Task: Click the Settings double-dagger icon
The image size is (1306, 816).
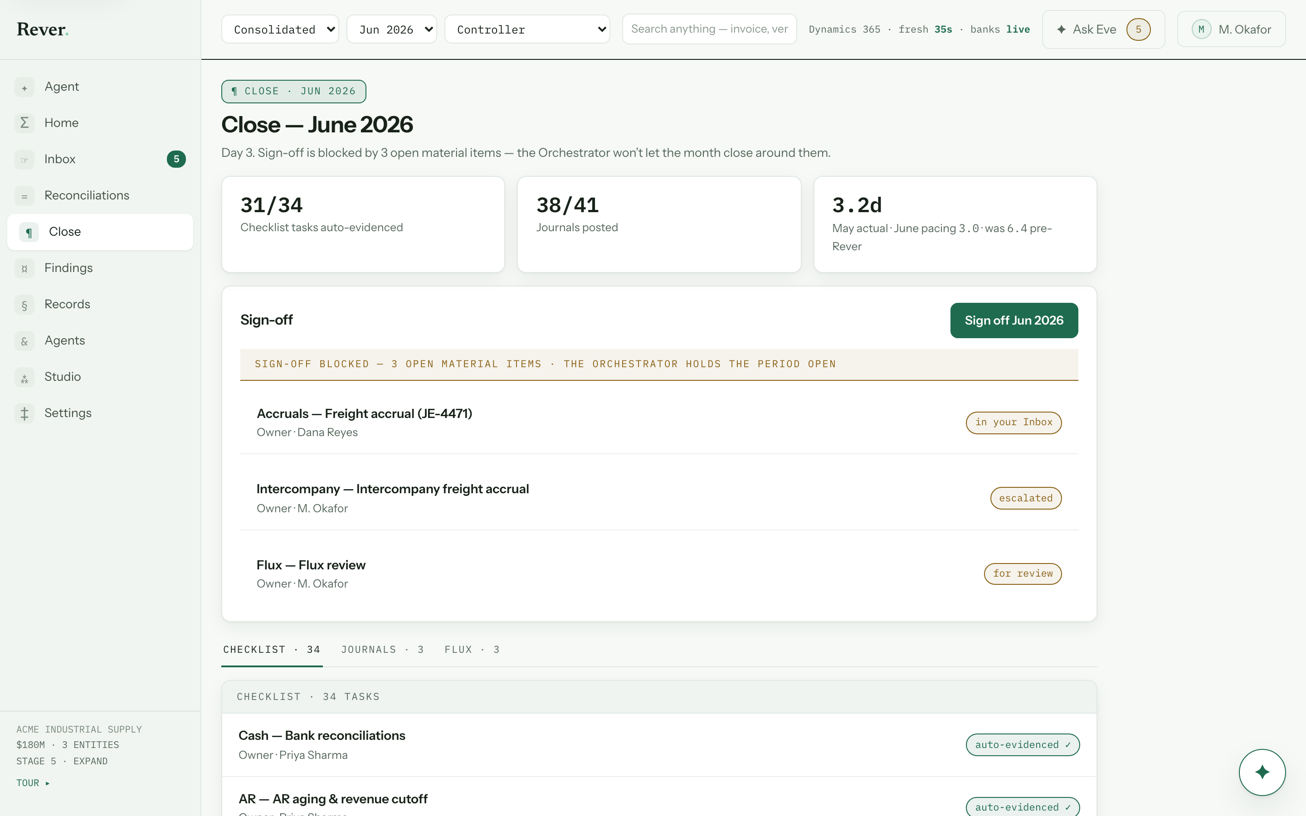Action: click(x=24, y=413)
